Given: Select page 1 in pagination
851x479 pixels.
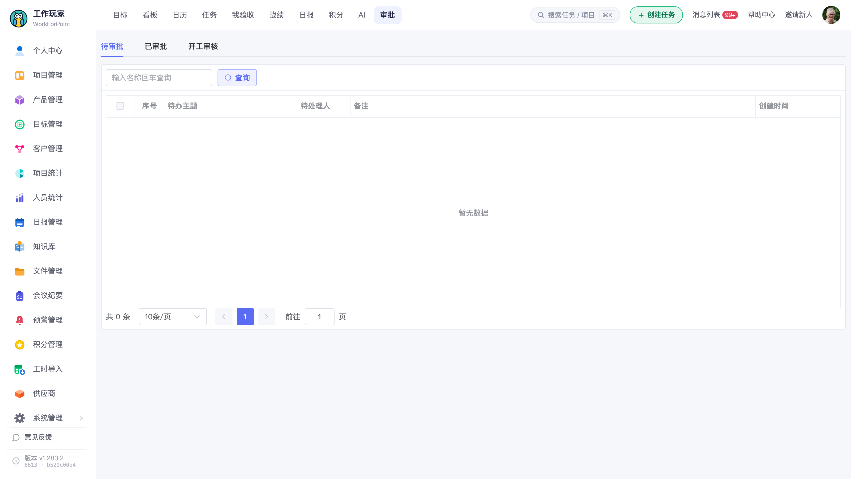Looking at the screenshot, I should (x=245, y=317).
